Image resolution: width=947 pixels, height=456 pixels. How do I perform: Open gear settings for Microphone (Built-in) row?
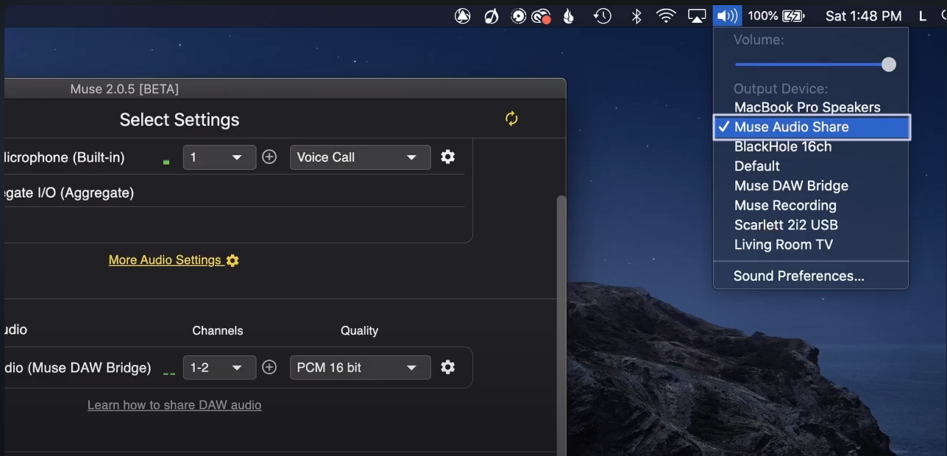tap(447, 157)
